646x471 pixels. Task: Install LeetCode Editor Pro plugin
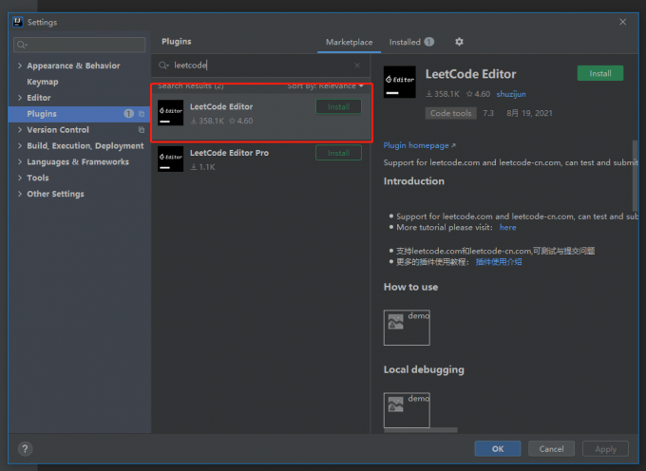(x=338, y=153)
